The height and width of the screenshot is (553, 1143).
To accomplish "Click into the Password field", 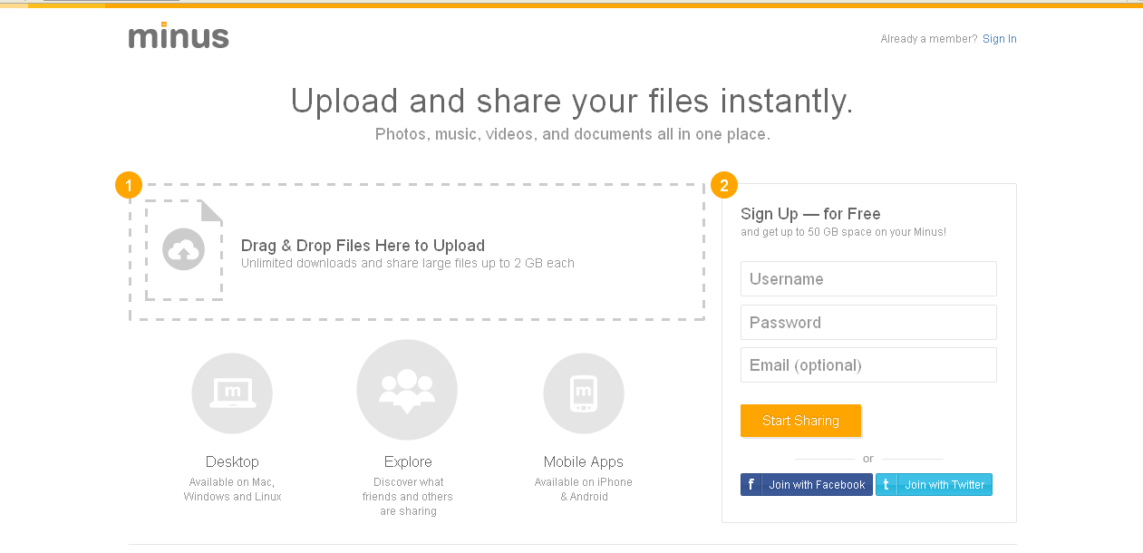I will point(868,323).
